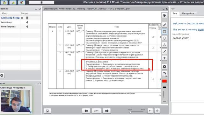Switch to the Все chat tab
The height and width of the screenshot is (115, 204).
[175, 13]
